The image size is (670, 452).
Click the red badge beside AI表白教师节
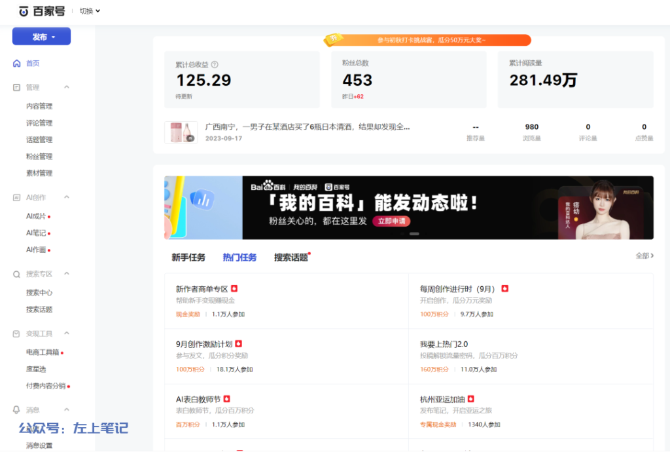227,398
